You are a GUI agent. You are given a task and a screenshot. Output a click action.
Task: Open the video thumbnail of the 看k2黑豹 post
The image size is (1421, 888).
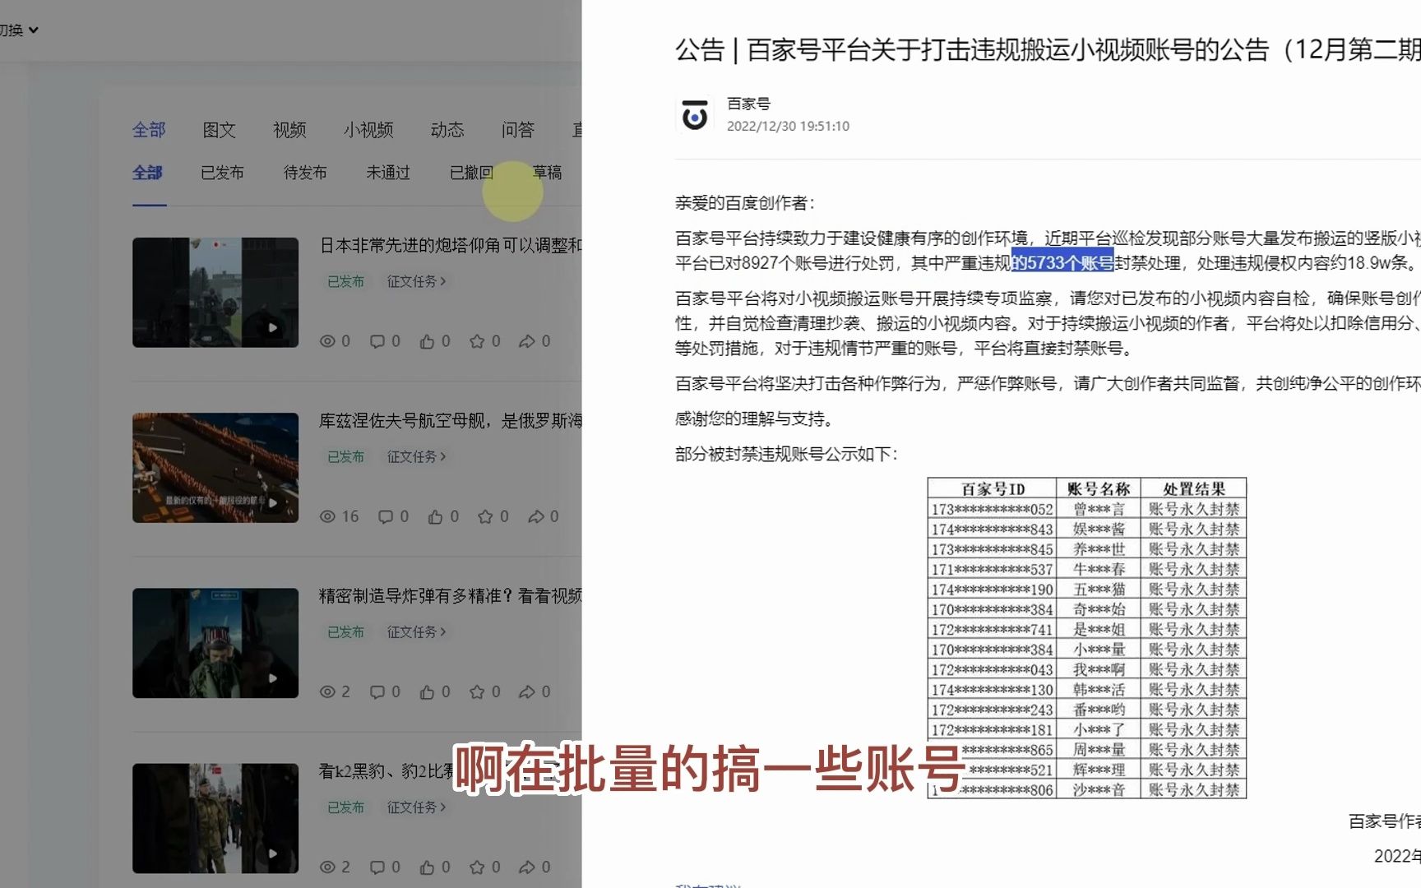pos(215,818)
